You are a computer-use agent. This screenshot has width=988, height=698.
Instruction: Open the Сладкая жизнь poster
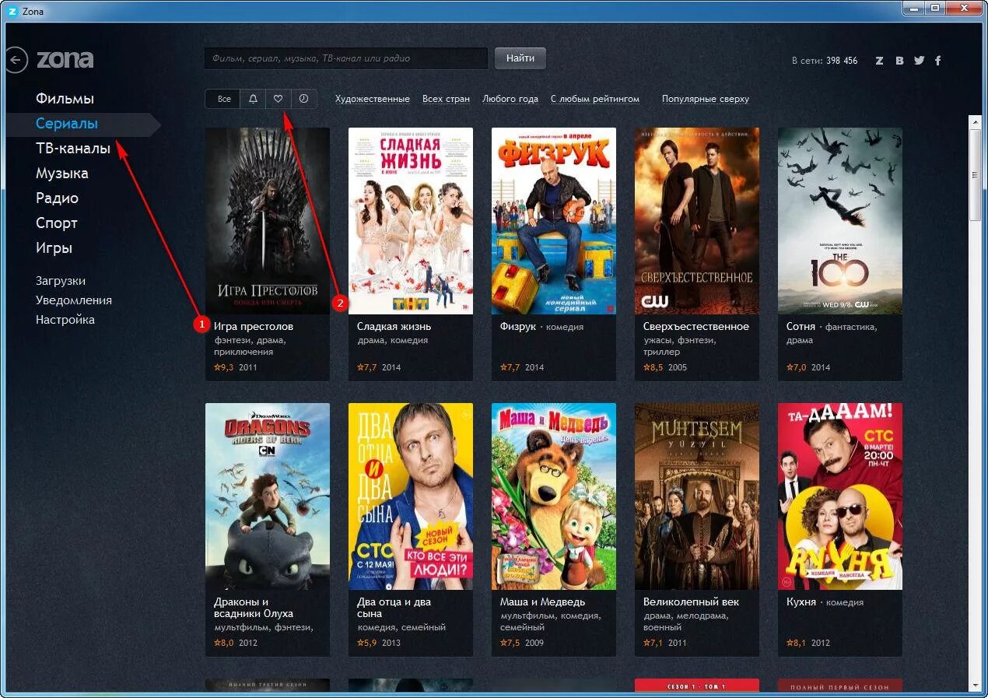411,221
